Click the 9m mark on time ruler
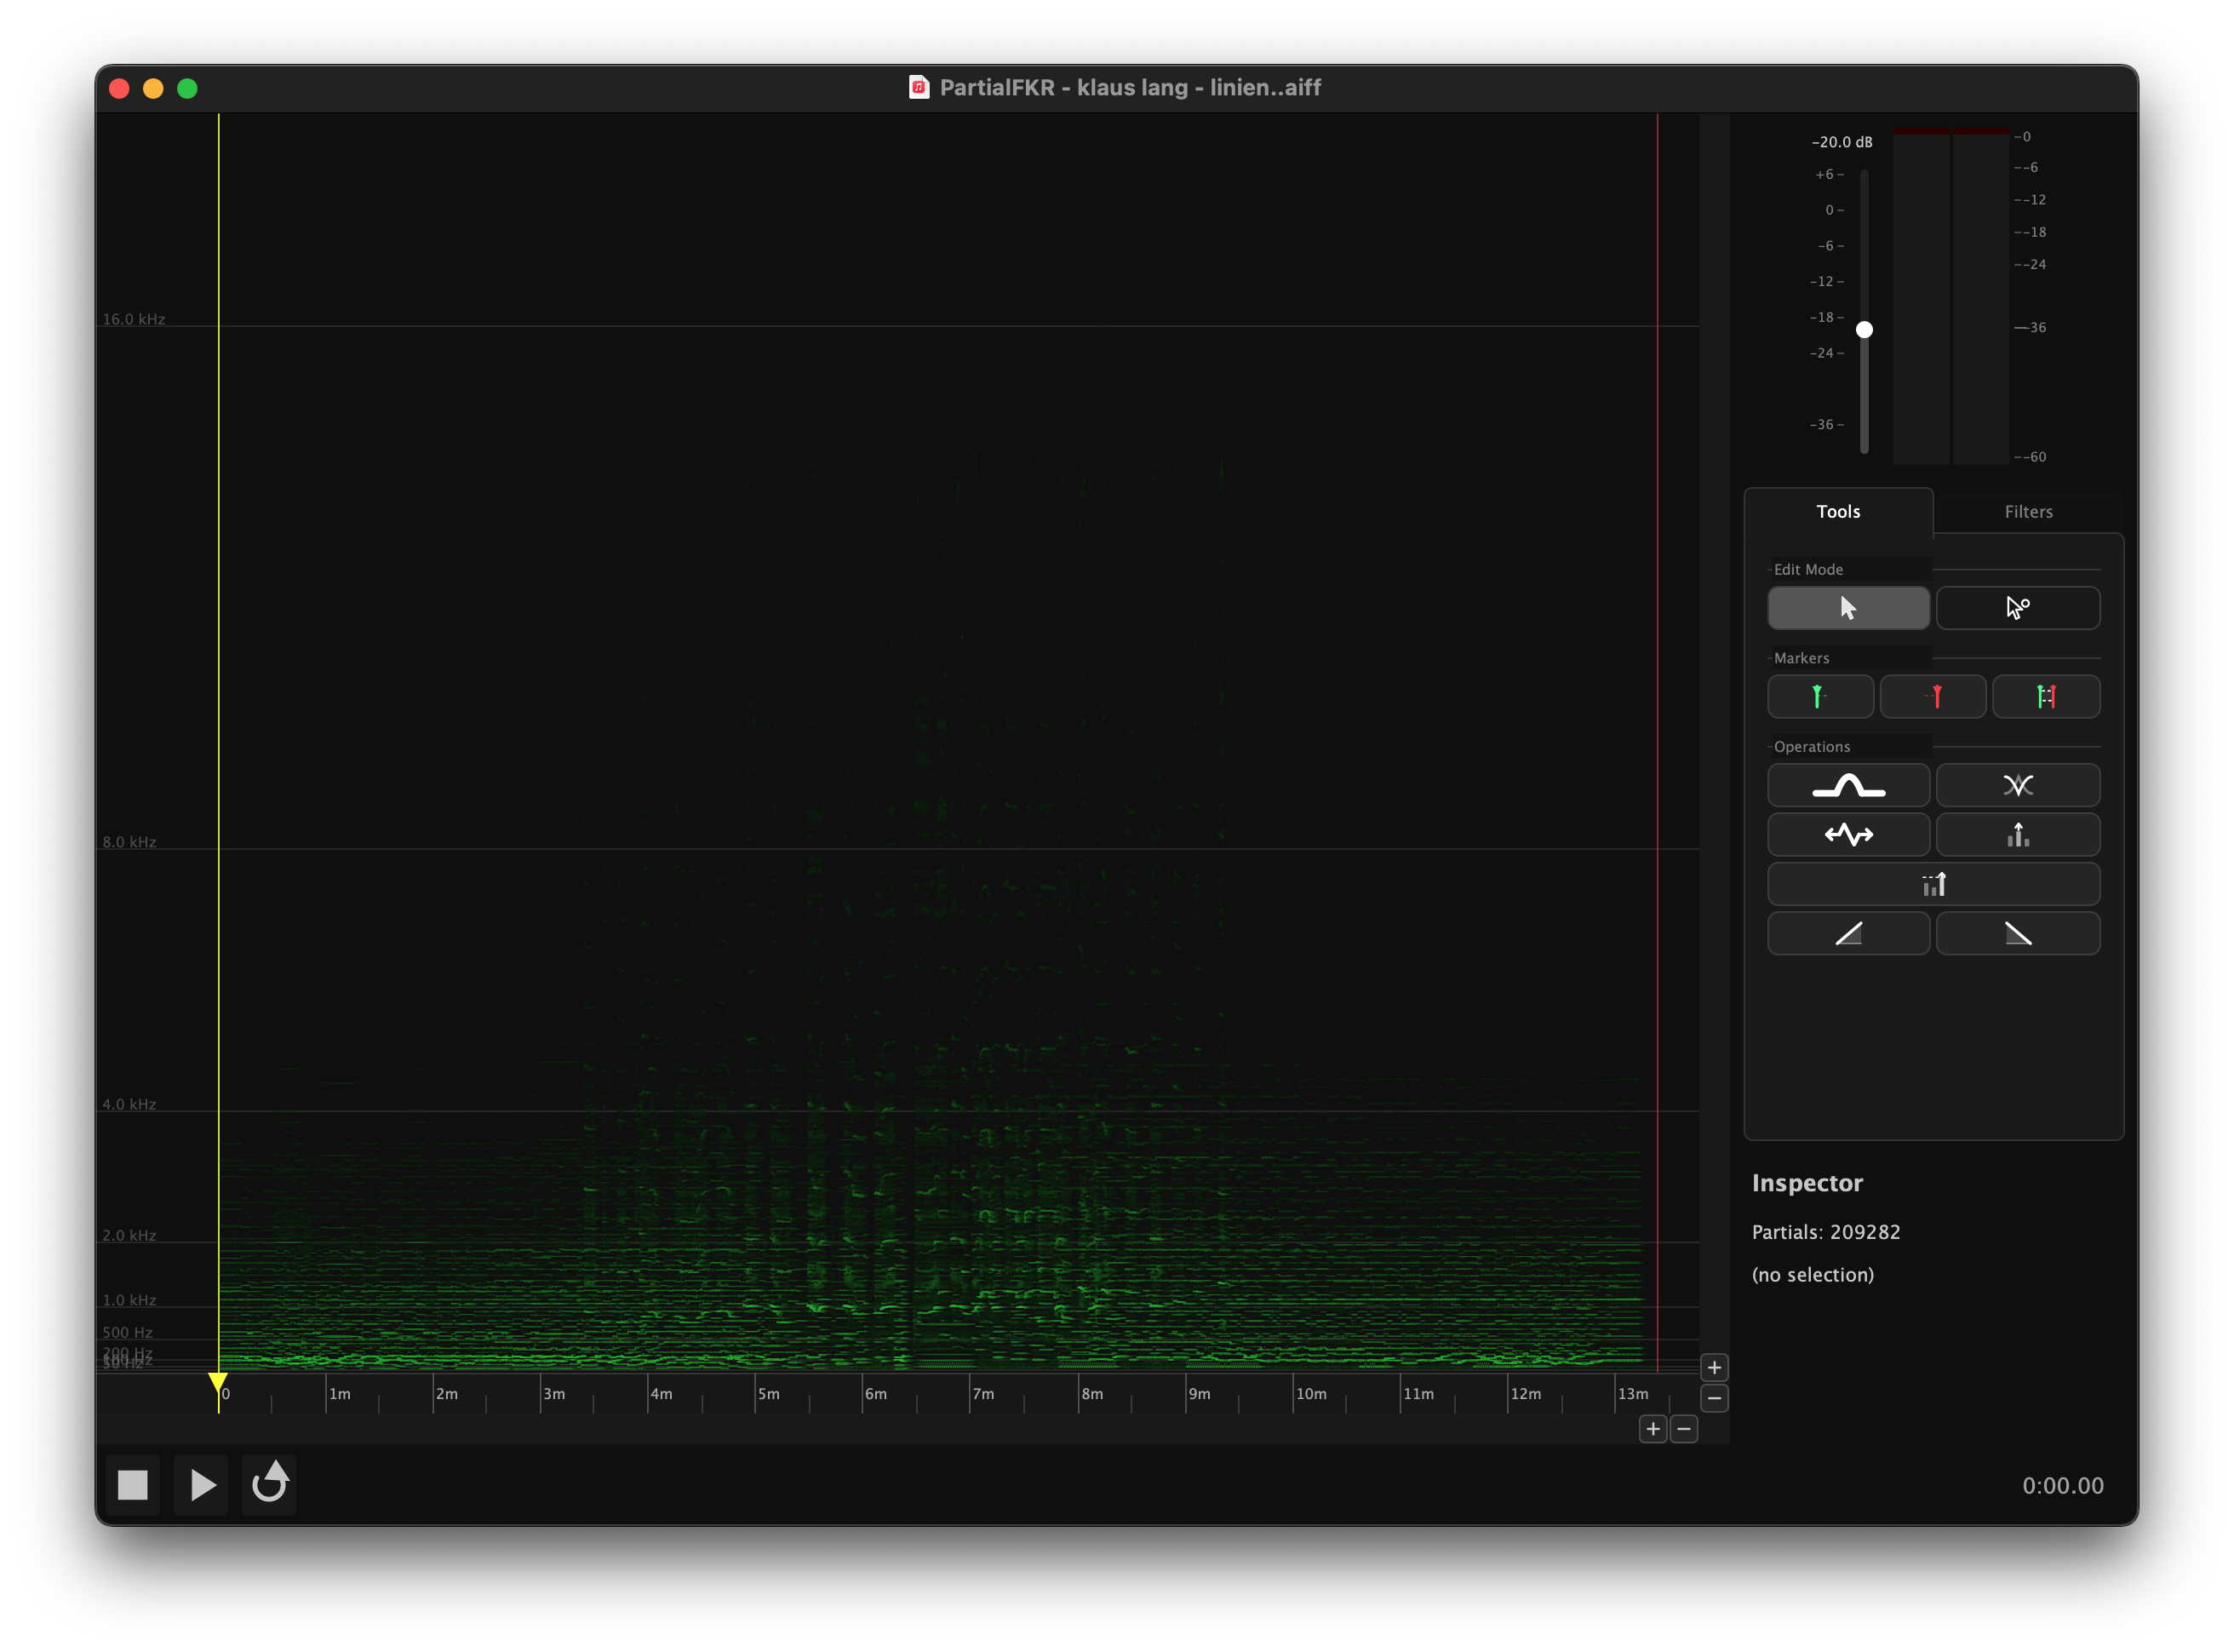This screenshot has height=1652, width=2234. click(1199, 1394)
